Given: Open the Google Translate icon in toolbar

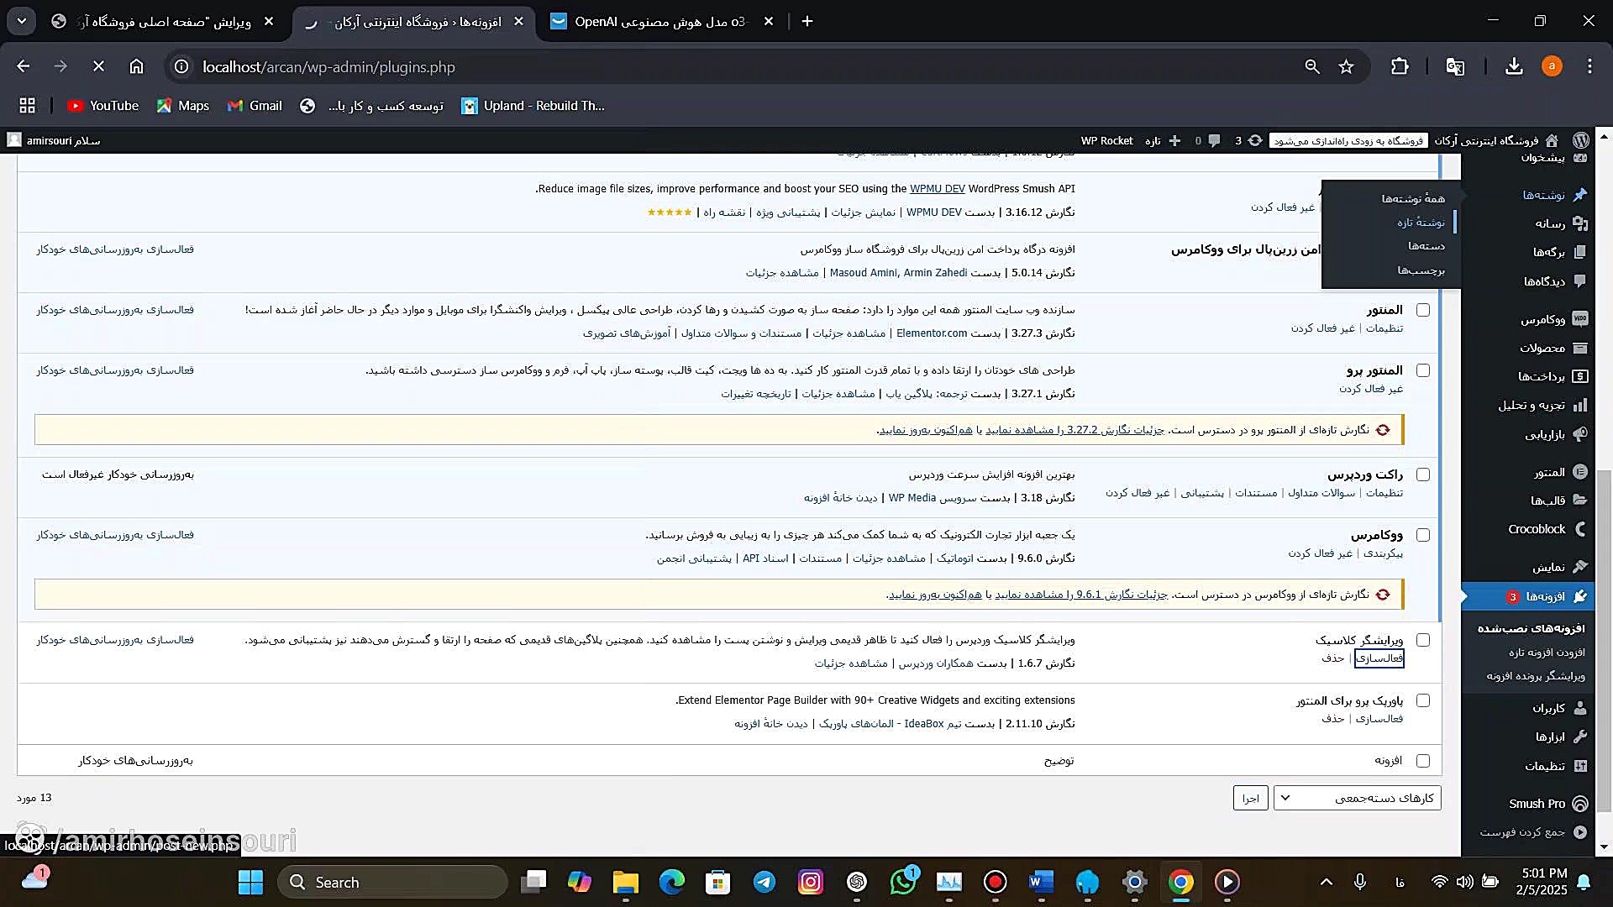Looking at the screenshot, I should click(x=1455, y=66).
